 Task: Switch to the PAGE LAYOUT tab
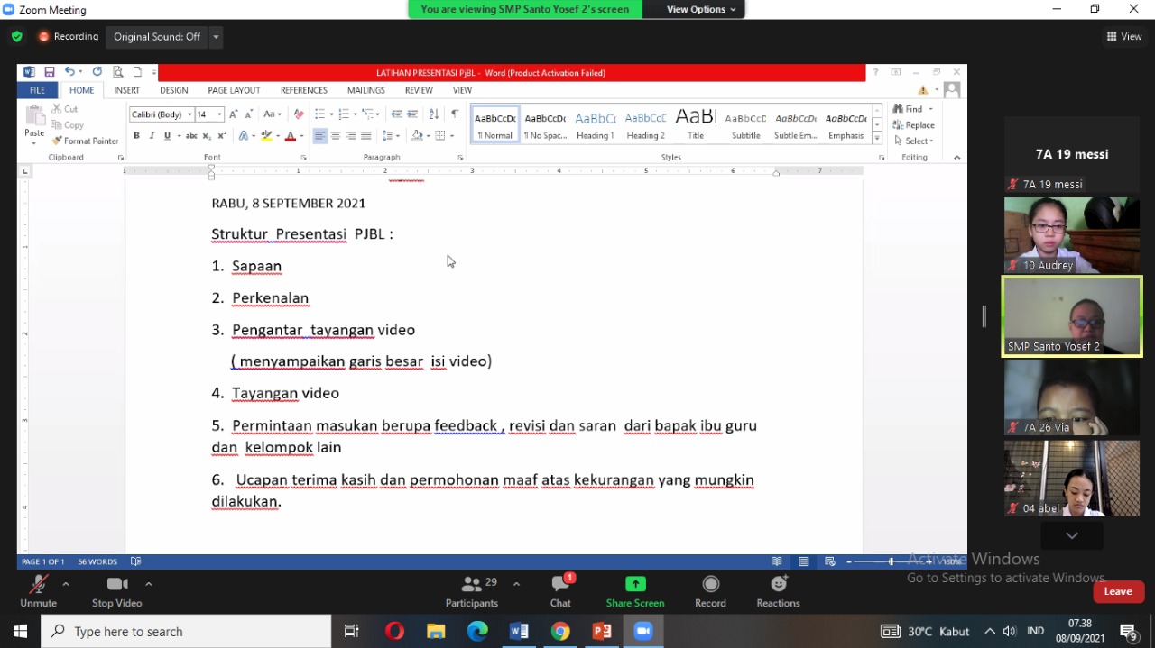pos(234,90)
